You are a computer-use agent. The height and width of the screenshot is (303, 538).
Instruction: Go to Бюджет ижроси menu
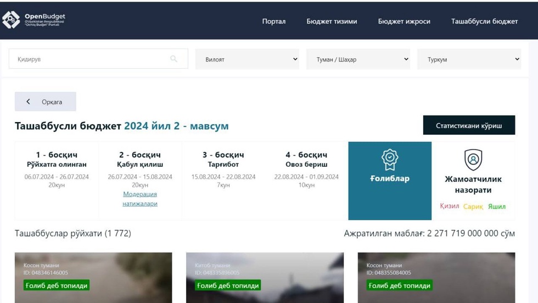coord(404,21)
